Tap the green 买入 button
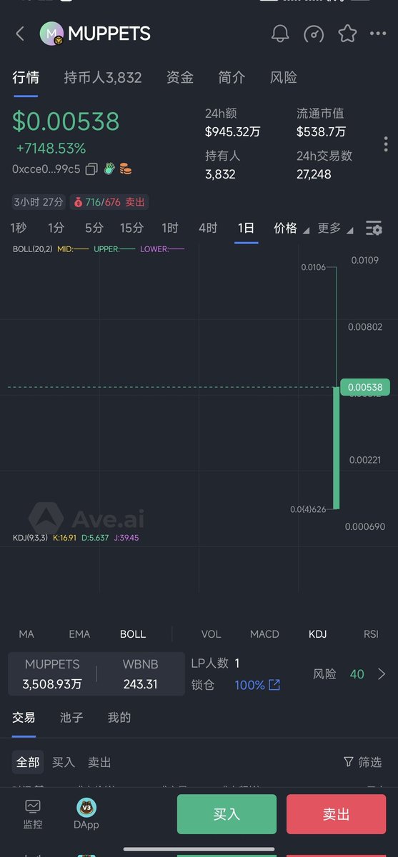 227,814
